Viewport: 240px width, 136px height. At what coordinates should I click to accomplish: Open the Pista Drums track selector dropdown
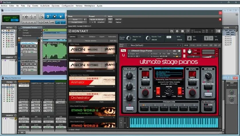point(76,19)
